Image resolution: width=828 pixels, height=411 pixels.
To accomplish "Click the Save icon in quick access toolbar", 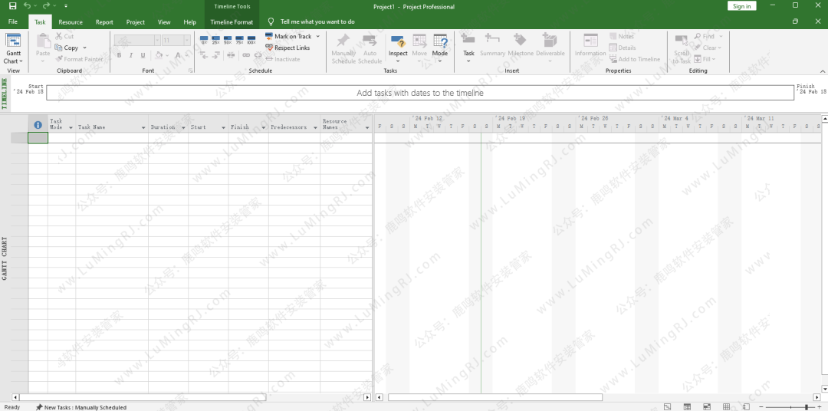I will click(12, 6).
